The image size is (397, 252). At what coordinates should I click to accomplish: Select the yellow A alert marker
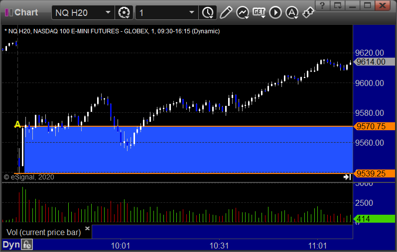coord(17,124)
